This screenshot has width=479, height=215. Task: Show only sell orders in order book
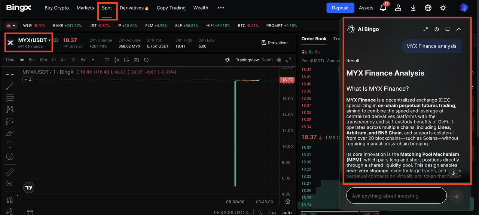coord(318,52)
